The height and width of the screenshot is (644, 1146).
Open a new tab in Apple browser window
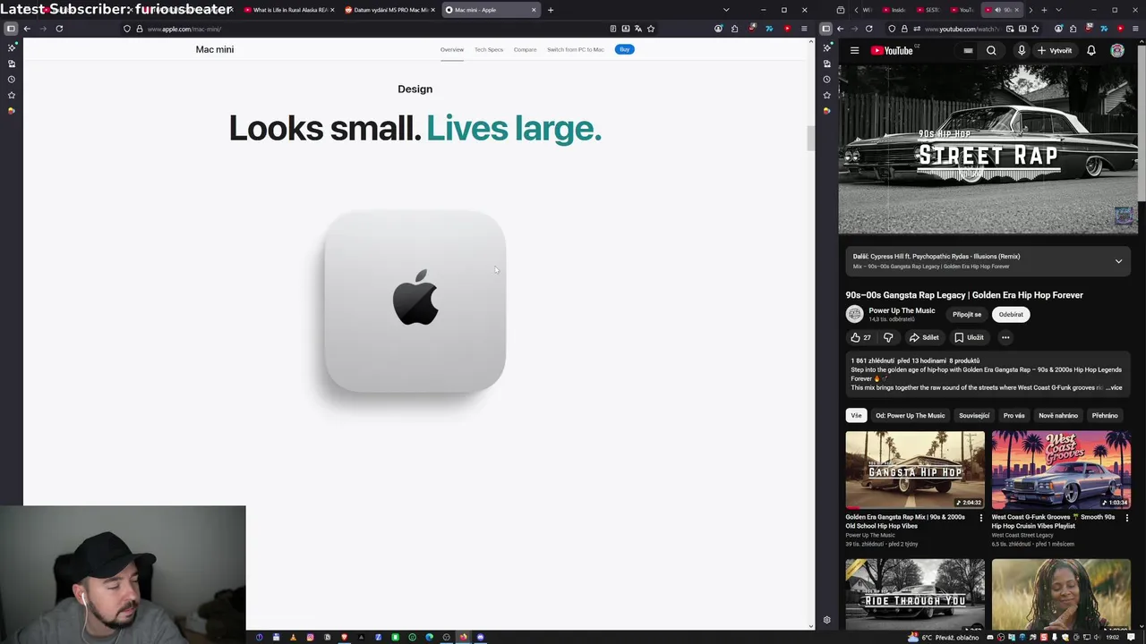click(x=551, y=10)
